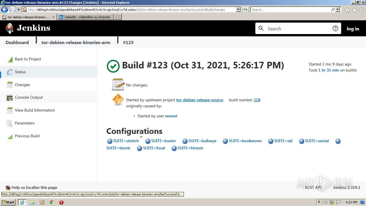366x206 pixels.
Task: Click the blue ball next to SUITE=sid
Action: [x=270, y=141]
